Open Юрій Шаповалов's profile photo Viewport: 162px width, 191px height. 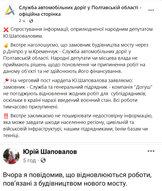11,156
